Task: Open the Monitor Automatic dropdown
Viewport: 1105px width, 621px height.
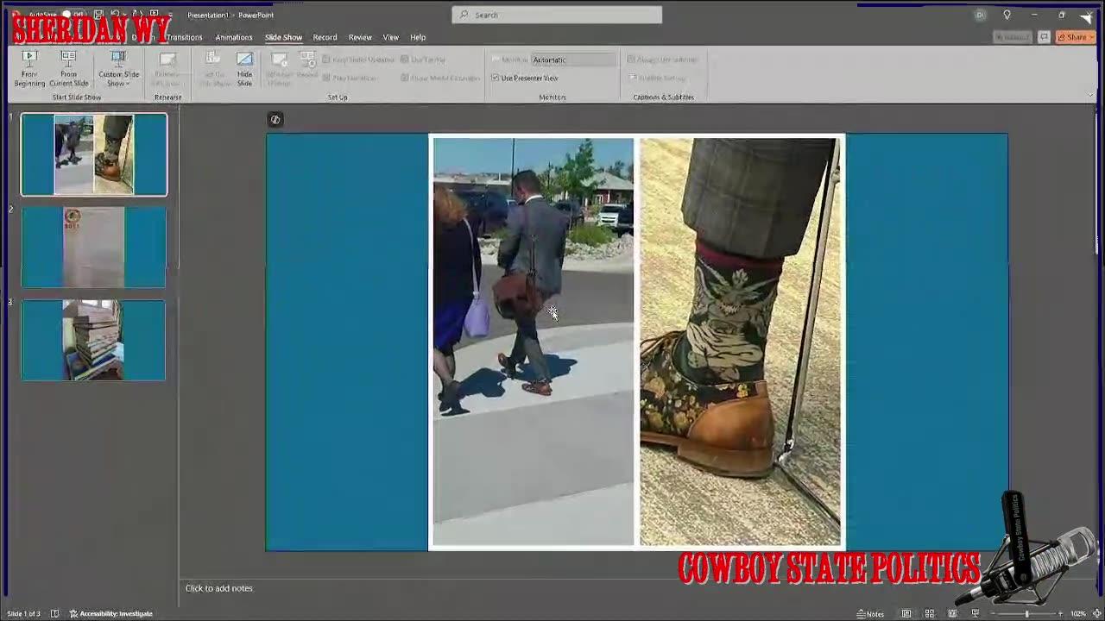Action: 573,60
